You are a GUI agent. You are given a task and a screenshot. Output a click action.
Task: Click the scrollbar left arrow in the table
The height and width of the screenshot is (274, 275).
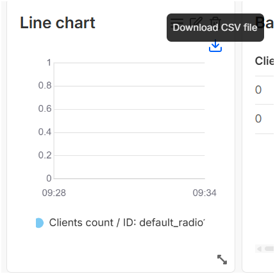coord(259,249)
